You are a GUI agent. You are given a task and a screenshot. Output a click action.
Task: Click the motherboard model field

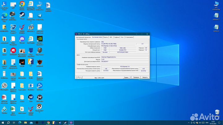tap(118, 44)
